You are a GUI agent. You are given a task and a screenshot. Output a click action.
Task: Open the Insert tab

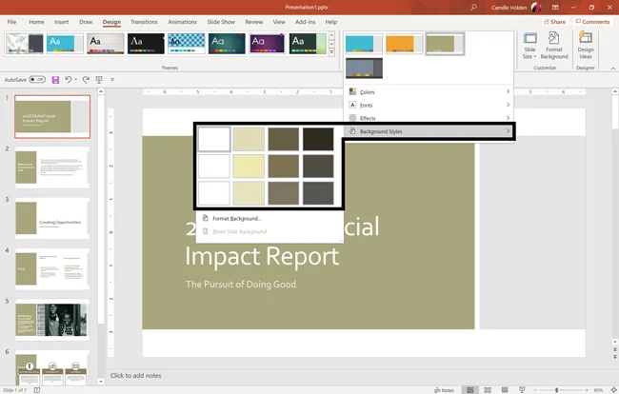[61, 22]
